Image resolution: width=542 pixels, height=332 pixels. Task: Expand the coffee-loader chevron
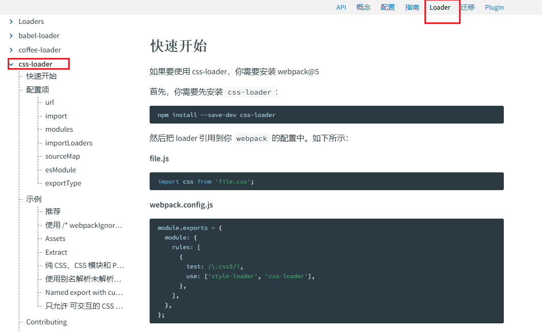pyautogui.click(x=11, y=50)
